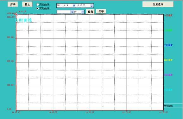Click the blue 三区温度 legend label
The image size is (183, 119).
[x=168, y=45]
